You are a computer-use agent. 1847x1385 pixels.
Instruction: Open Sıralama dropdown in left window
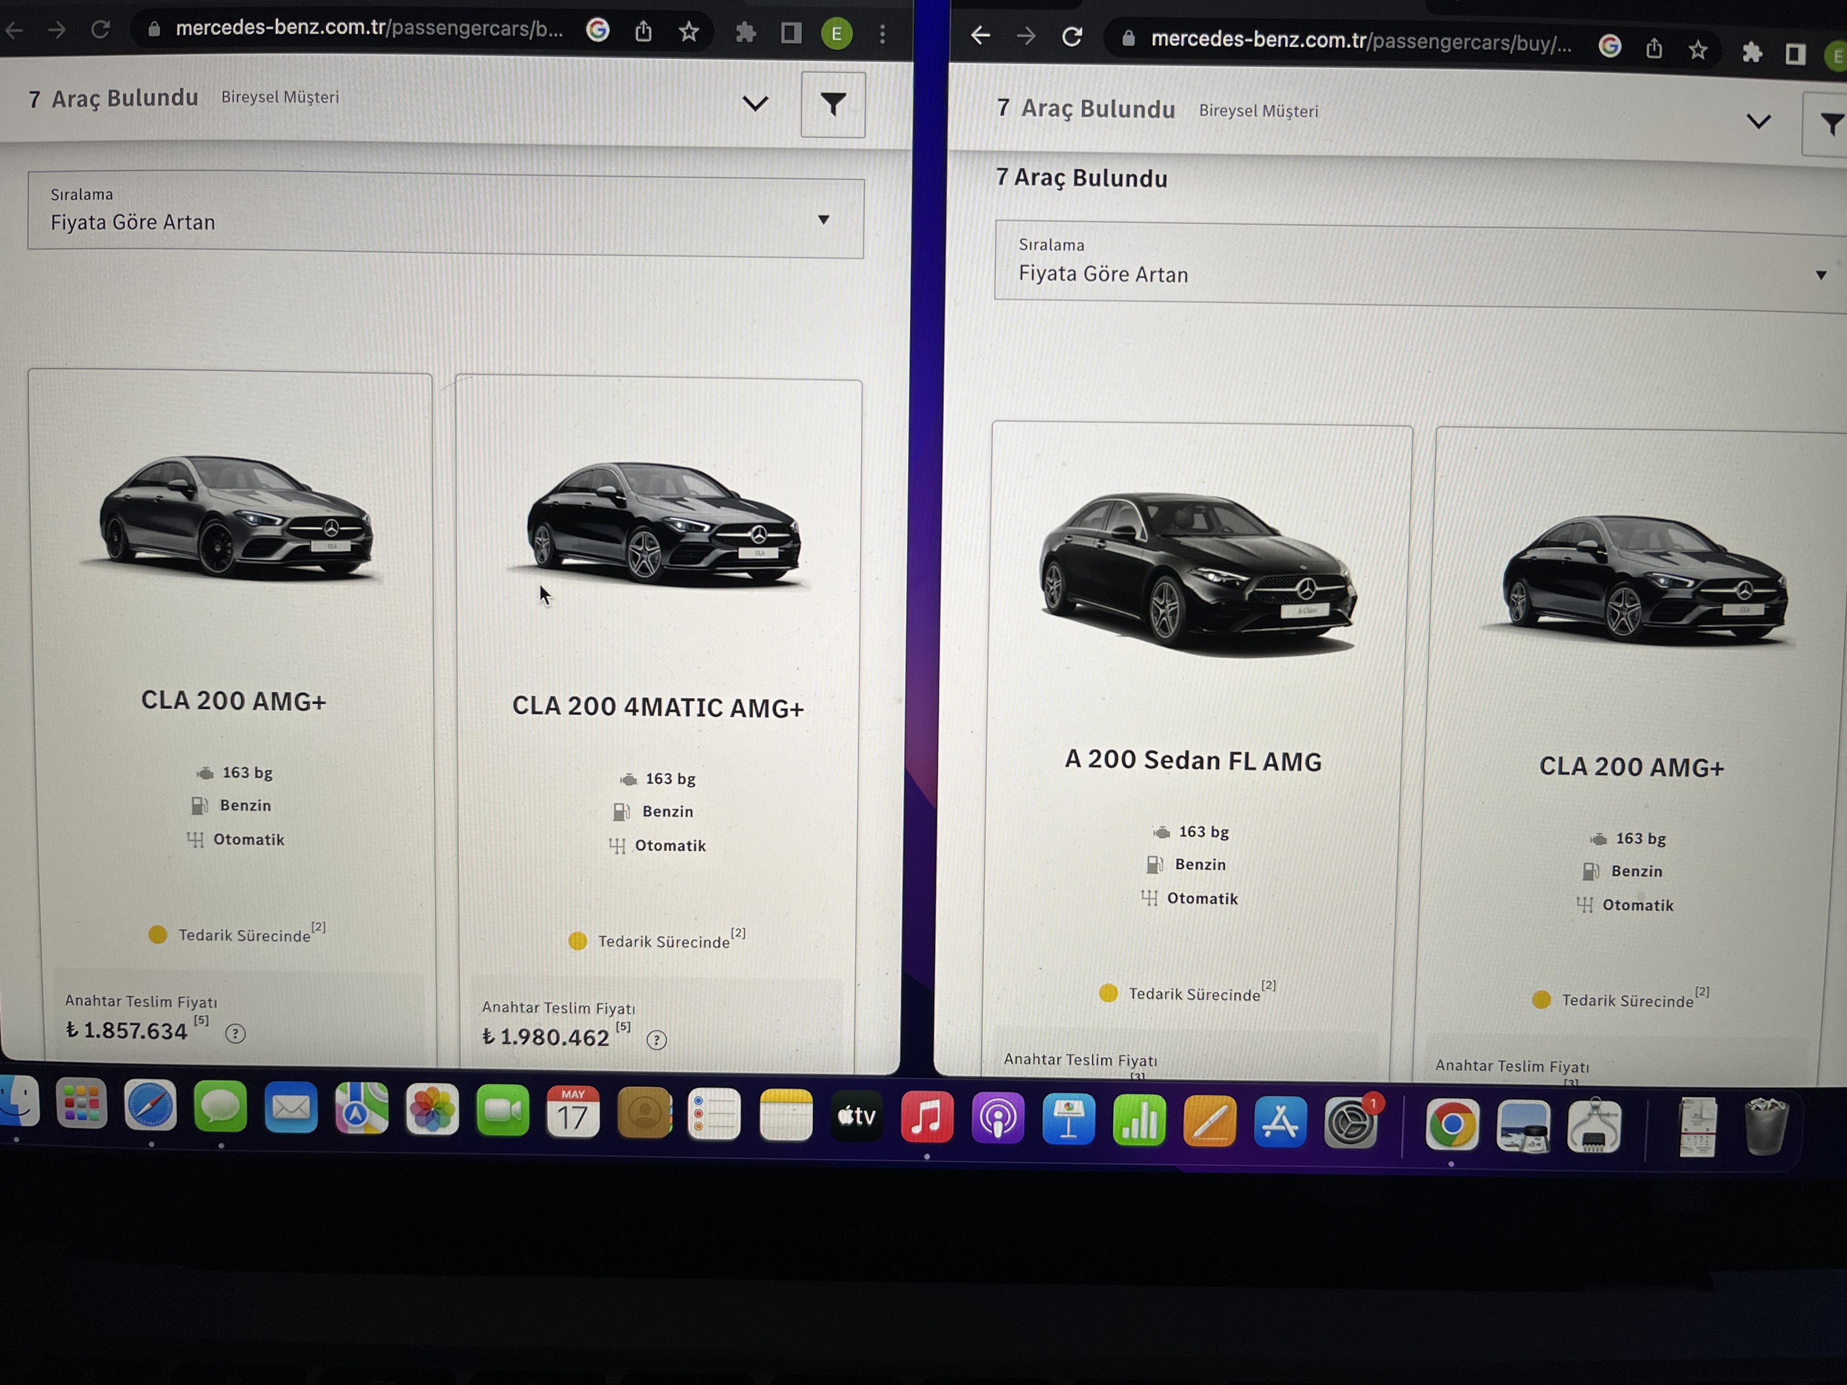(446, 215)
